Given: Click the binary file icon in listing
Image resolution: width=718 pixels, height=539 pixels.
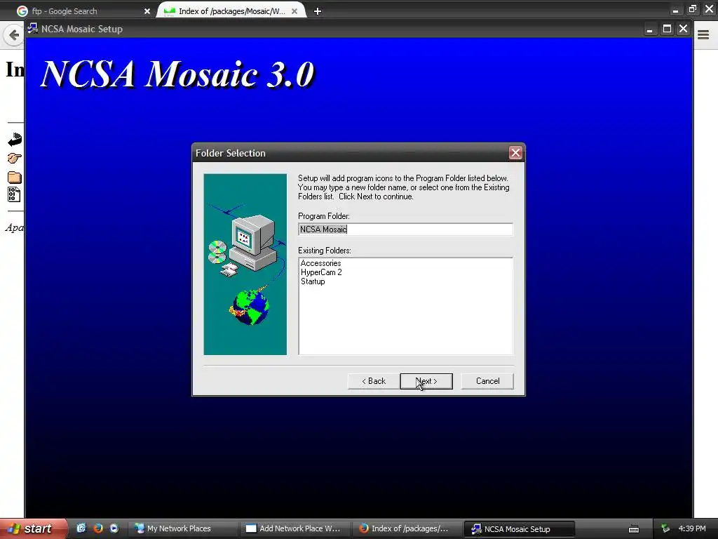Looking at the screenshot, I should pos(14,195).
